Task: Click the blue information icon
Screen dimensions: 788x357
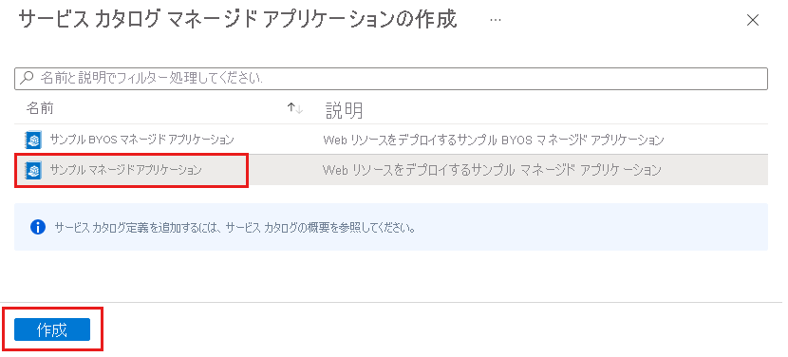Action: coord(38,227)
